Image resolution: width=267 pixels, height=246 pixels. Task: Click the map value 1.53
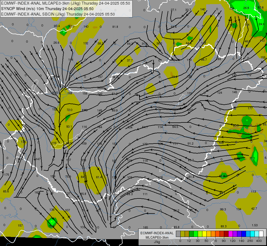pyautogui.click(x=254, y=225)
